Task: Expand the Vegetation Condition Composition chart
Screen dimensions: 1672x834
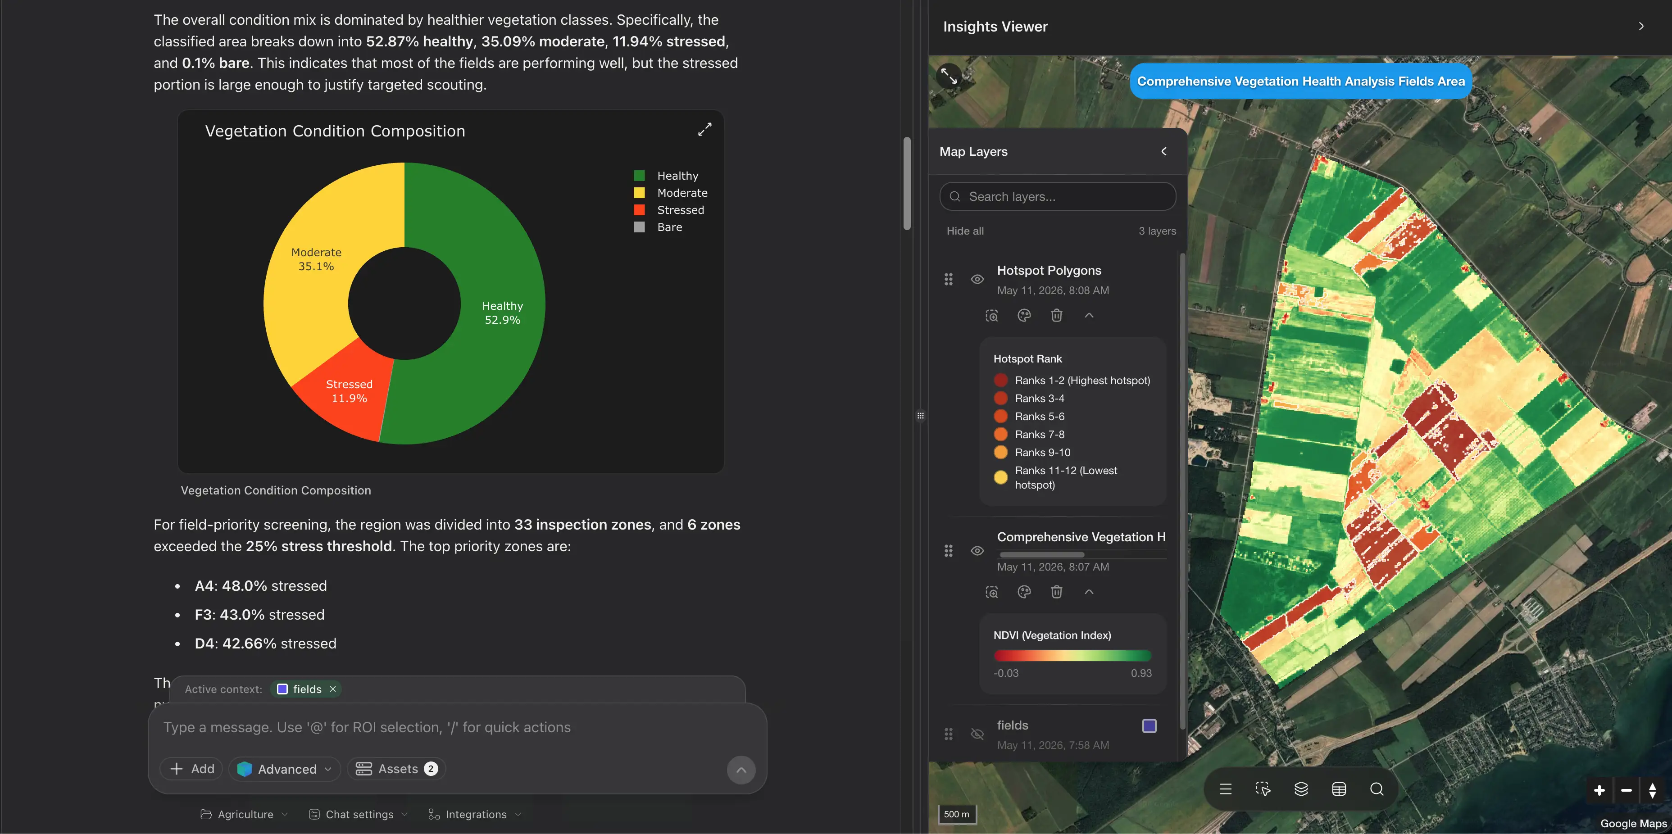Action: pyautogui.click(x=704, y=129)
